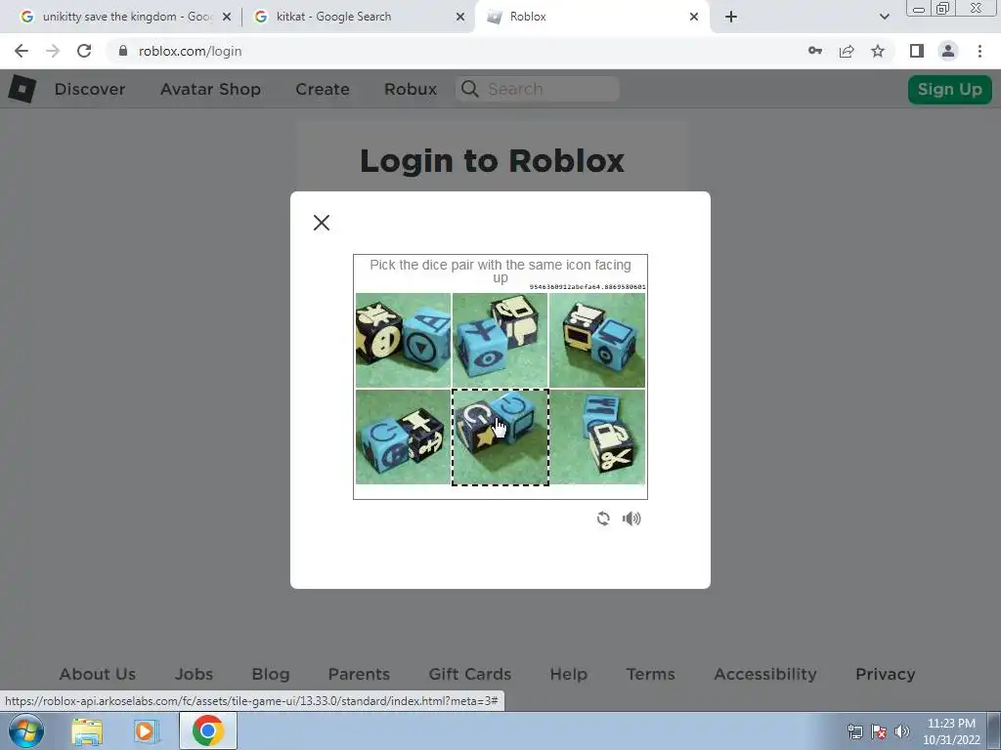Viewport: 1001px width, 750px height.
Task: Open a new browser tab
Action: (731, 17)
